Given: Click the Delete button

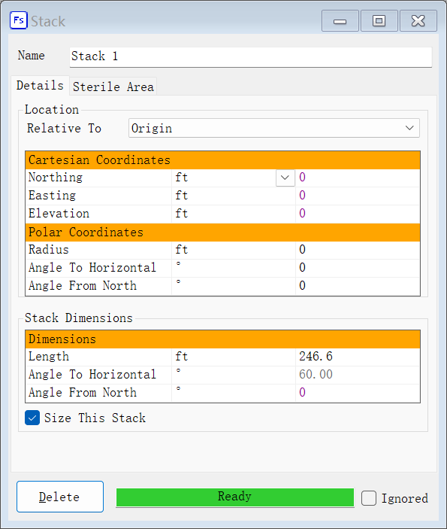Looking at the screenshot, I should tap(60, 497).
